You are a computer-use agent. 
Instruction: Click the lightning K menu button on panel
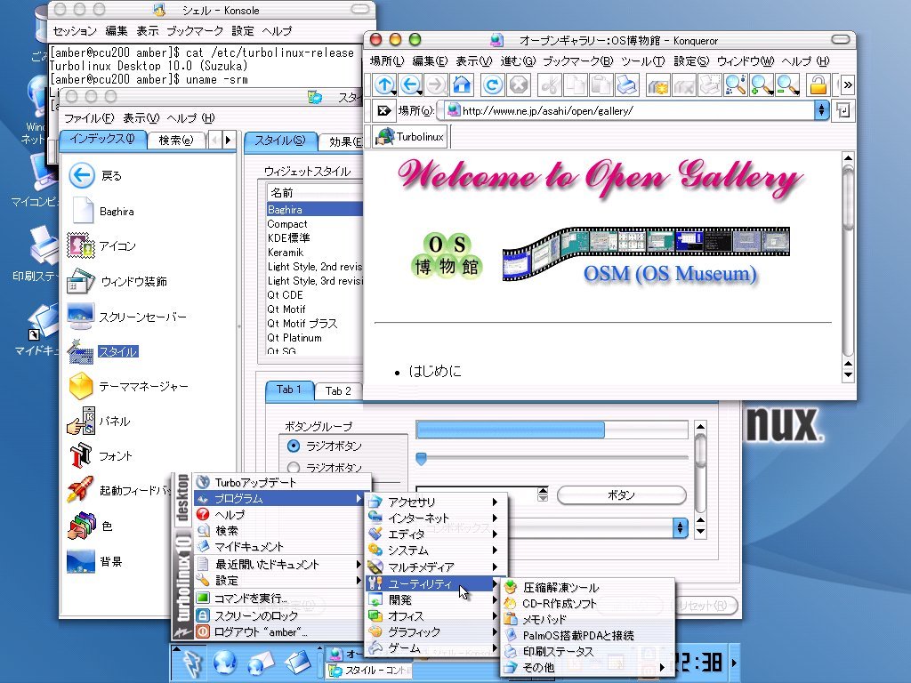[x=192, y=663]
